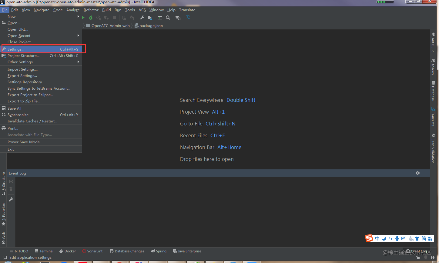Open the Structure tool window

[x=4, y=184]
